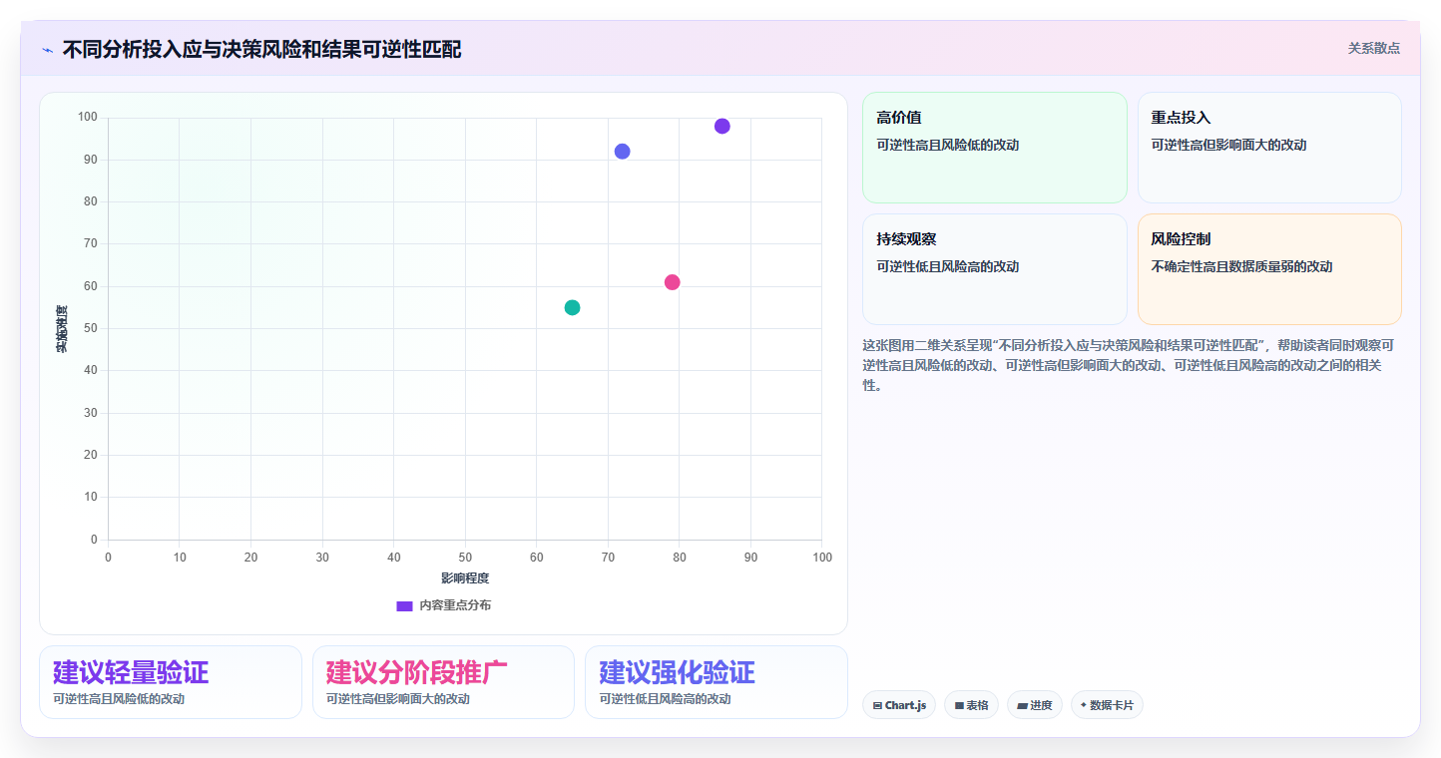Image resolution: width=1441 pixels, height=758 pixels.
Task: Click the x-axis tick label 50
Action: (x=465, y=558)
